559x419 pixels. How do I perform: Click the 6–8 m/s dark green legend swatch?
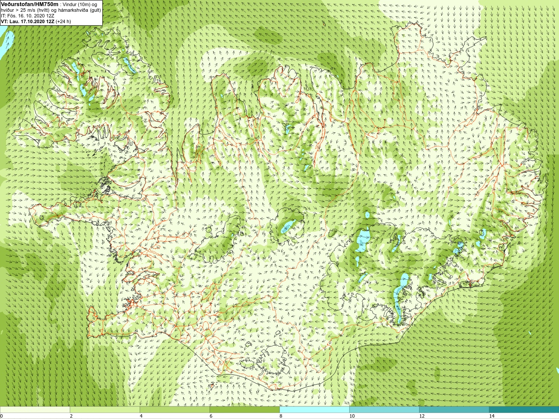(245, 410)
